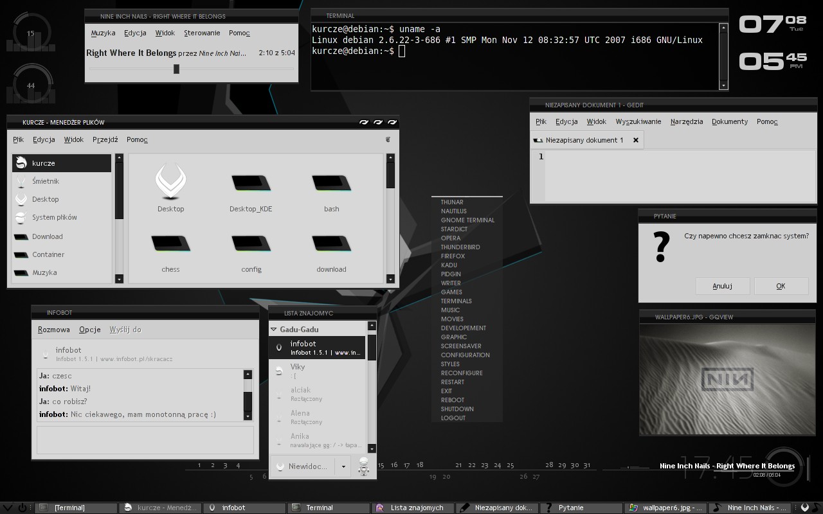
Task: Close the Niezapisany dokument 1 tab
Action: (636, 140)
